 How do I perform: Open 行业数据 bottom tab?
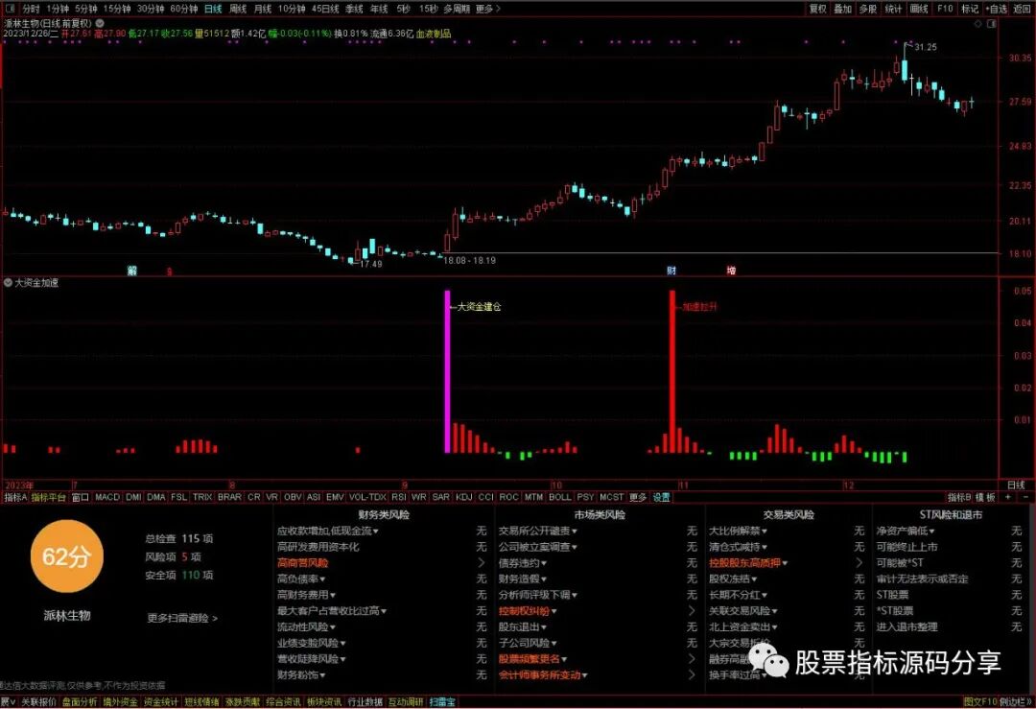(365, 701)
